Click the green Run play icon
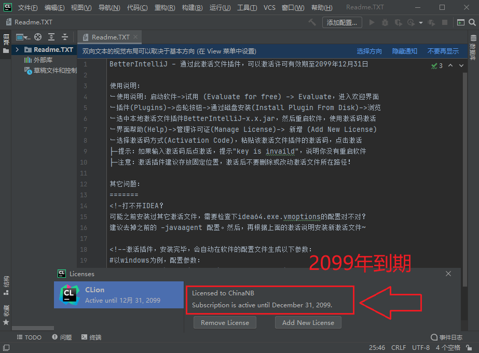The height and width of the screenshot is (353, 479). point(372,22)
